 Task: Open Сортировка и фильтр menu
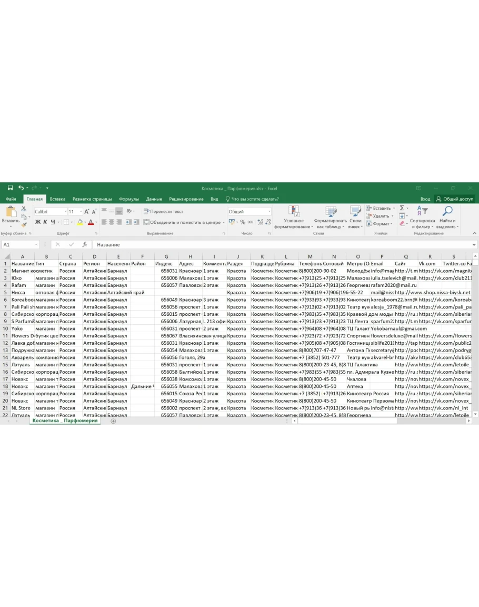(x=422, y=217)
